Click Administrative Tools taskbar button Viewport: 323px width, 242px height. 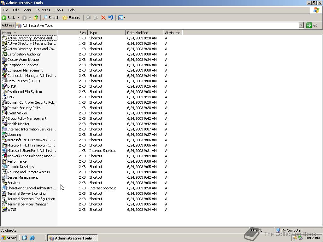pyautogui.click(x=73, y=238)
